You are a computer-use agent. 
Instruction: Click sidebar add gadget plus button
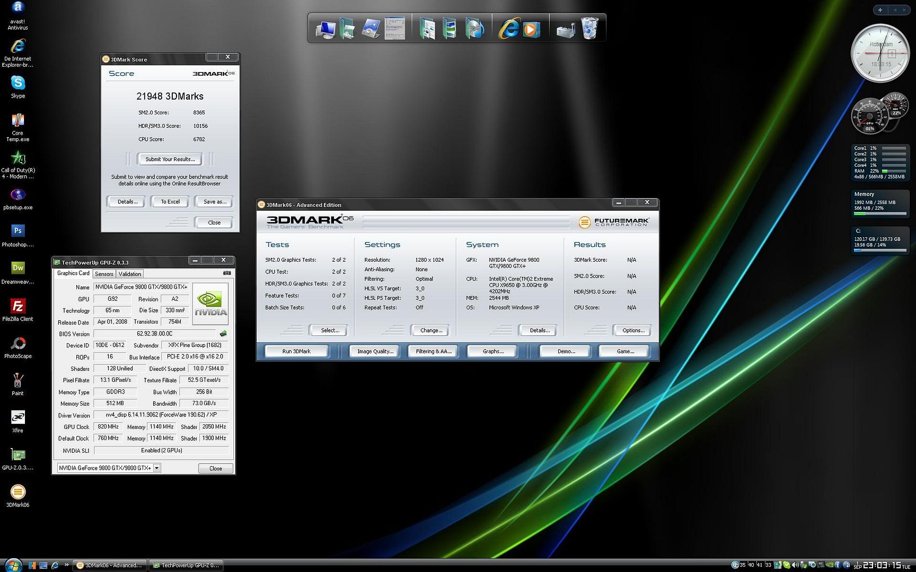pyautogui.click(x=880, y=10)
